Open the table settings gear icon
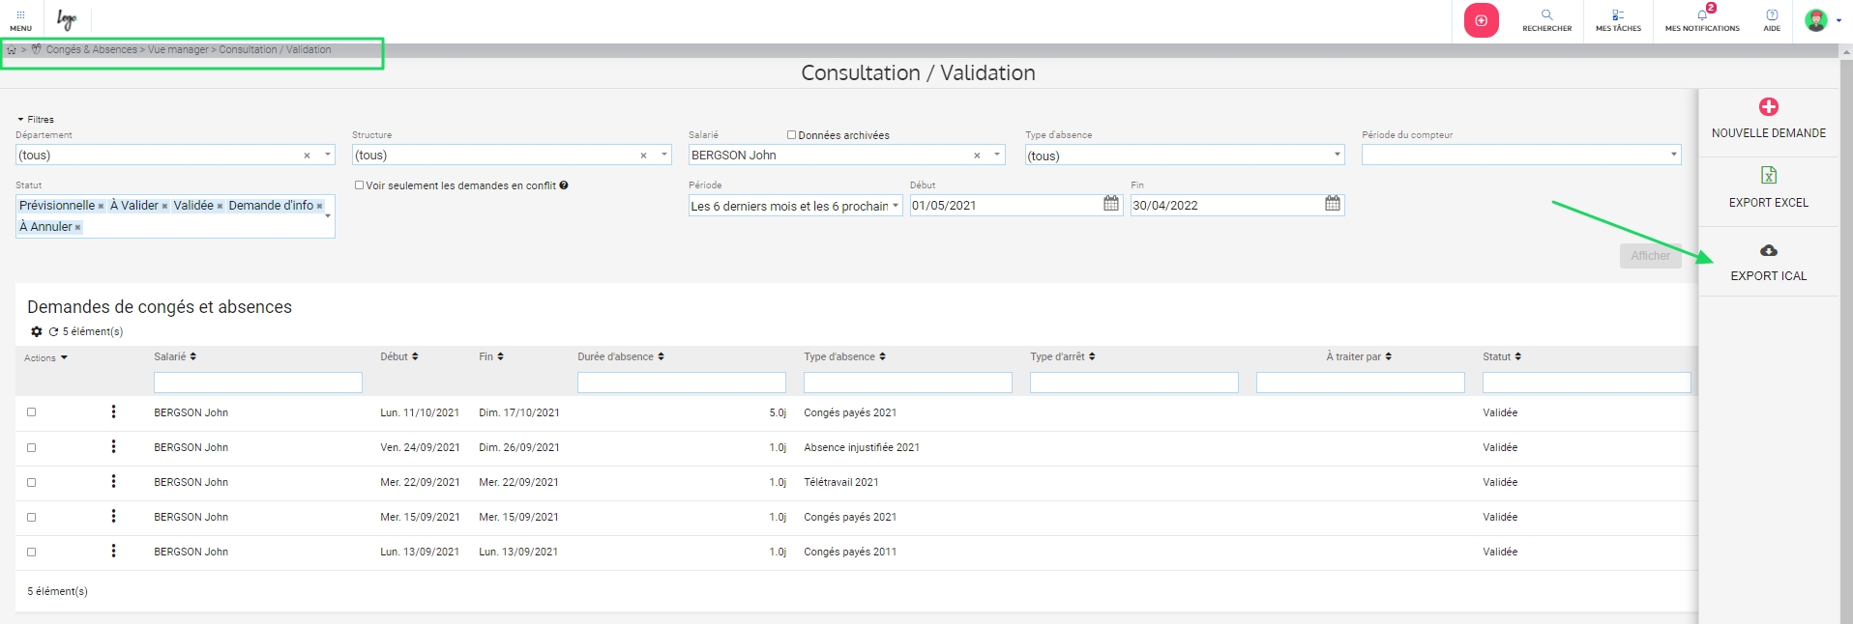1853x624 pixels. pyautogui.click(x=37, y=331)
